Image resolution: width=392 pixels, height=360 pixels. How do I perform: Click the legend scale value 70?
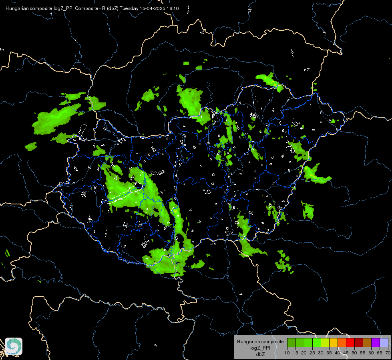388,353
